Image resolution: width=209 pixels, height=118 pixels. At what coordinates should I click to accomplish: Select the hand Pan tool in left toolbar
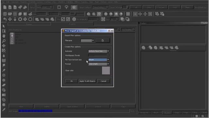point(4,36)
